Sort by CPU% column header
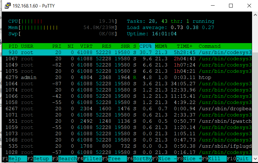258x163 pixels. click(x=146, y=46)
